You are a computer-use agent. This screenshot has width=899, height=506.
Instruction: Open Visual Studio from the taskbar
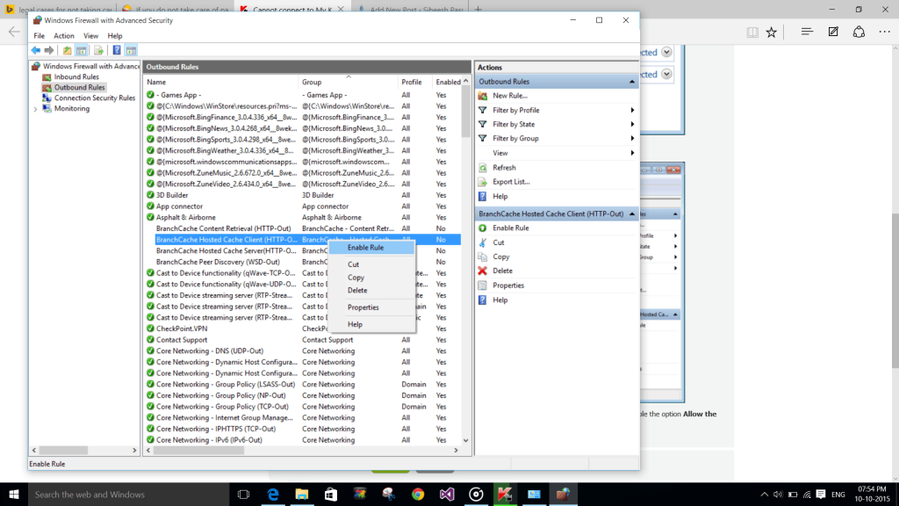pyautogui.click(x=447, y=495)
